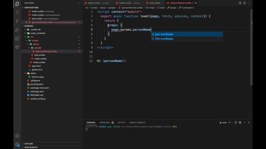Viewport: 266px width, 149px height.
Task: Open changes compare icon in editor toolbar
Action: 240,3
